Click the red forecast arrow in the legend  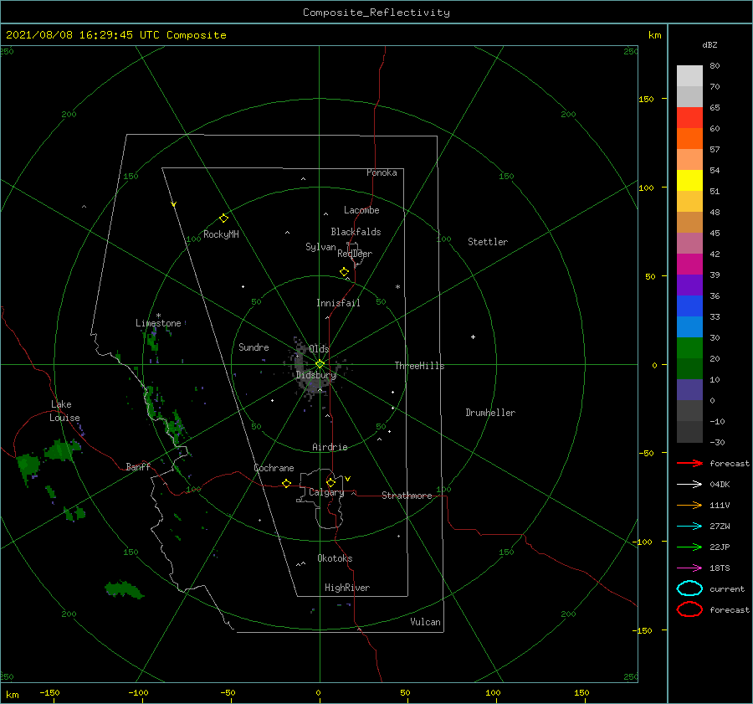(689, 463)
